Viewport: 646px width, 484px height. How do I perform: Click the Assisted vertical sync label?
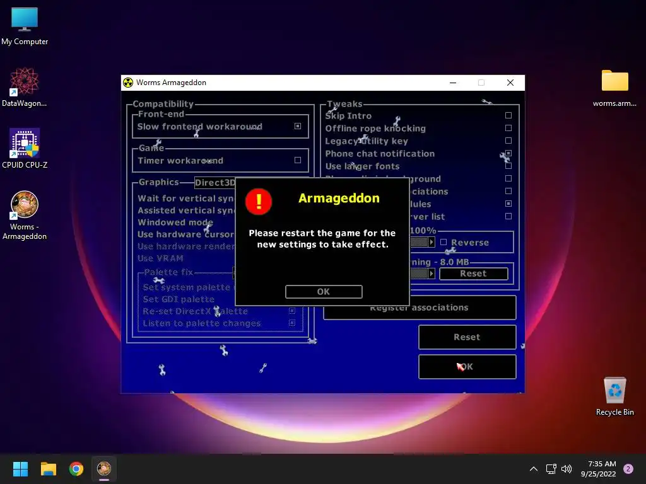tap(186, 210)
